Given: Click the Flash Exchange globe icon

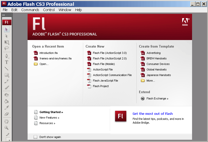Looking at the screenshot, I should 143,98.
